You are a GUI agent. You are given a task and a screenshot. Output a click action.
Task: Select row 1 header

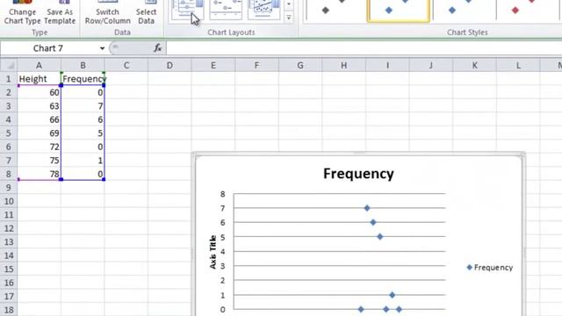coord(9,79)
